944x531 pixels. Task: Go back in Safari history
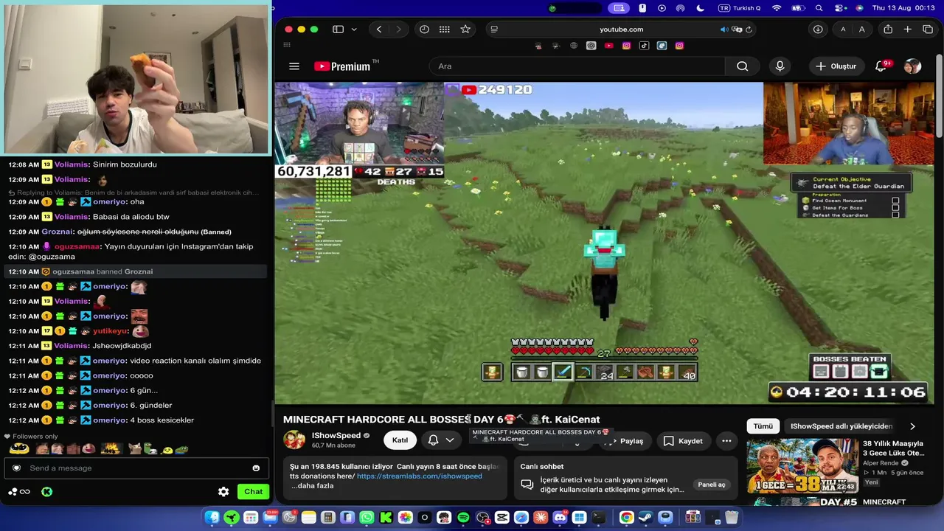379,29
